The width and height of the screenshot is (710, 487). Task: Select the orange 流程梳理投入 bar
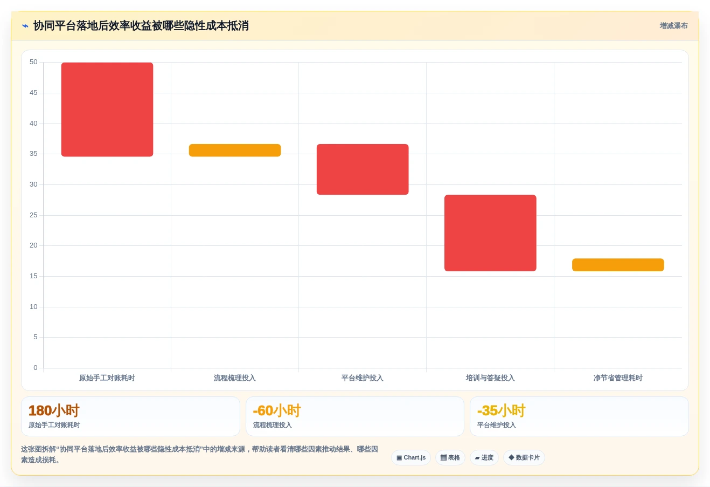tap(235, 150)
